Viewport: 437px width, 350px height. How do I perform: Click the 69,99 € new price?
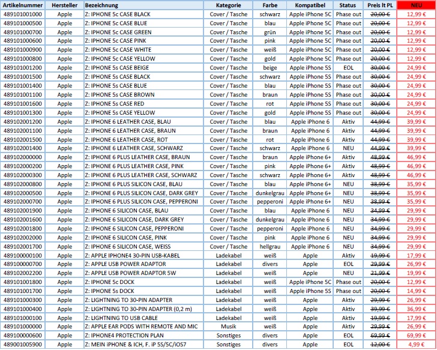pos(417,335)
